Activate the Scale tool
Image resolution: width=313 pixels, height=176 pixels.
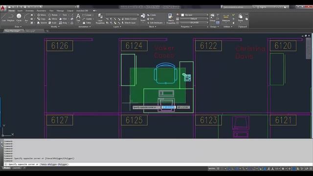point(52,23)
